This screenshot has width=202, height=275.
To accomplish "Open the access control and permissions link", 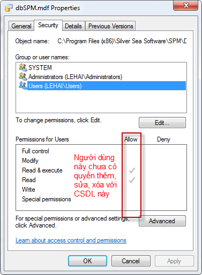I will click(x=71, y=240).
